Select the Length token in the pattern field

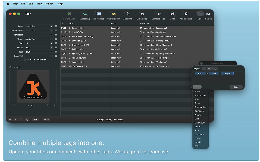(x=227, y=73)
